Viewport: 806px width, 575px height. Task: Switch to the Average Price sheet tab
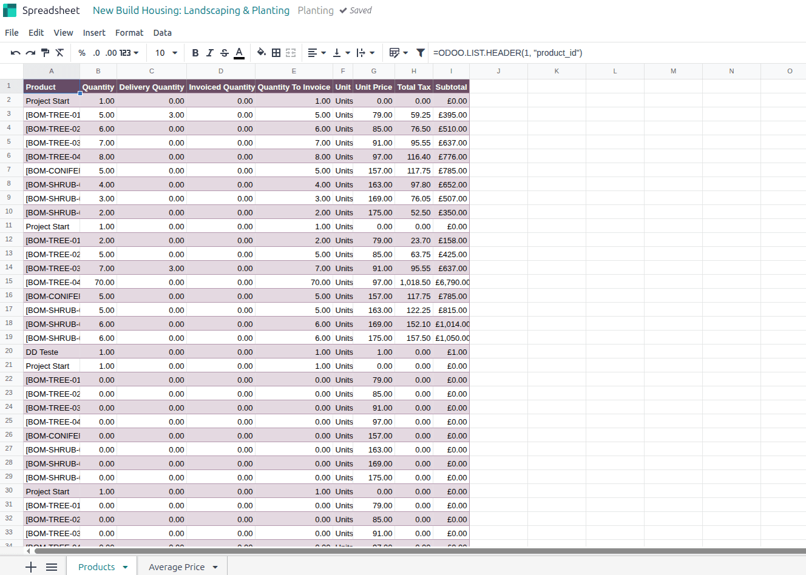pos(177,567)
